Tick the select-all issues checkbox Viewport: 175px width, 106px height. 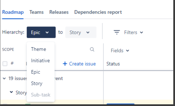(x=5, y=64)
